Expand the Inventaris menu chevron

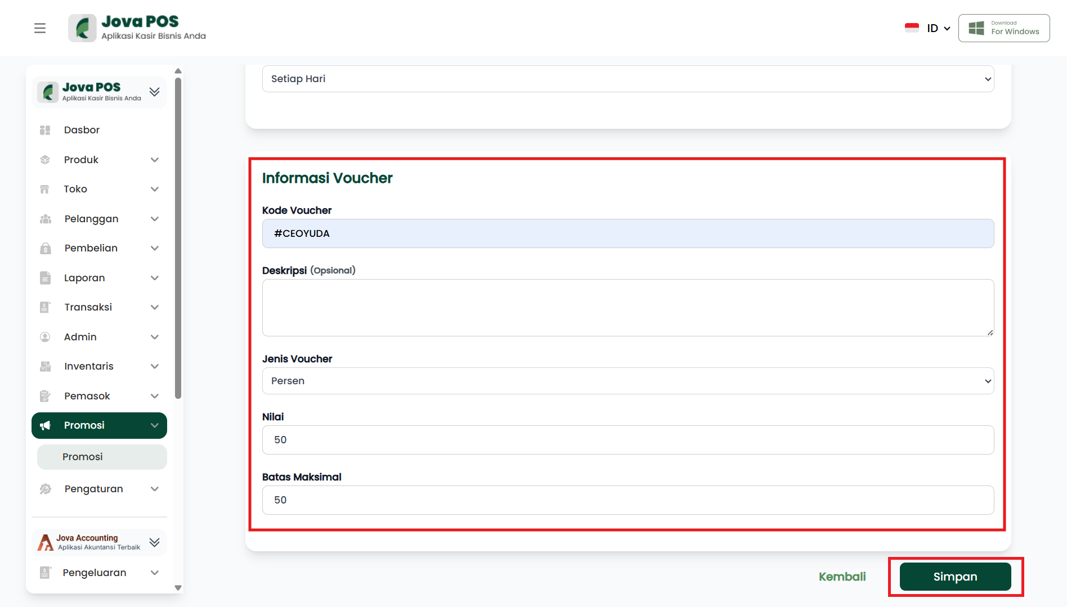155,366
